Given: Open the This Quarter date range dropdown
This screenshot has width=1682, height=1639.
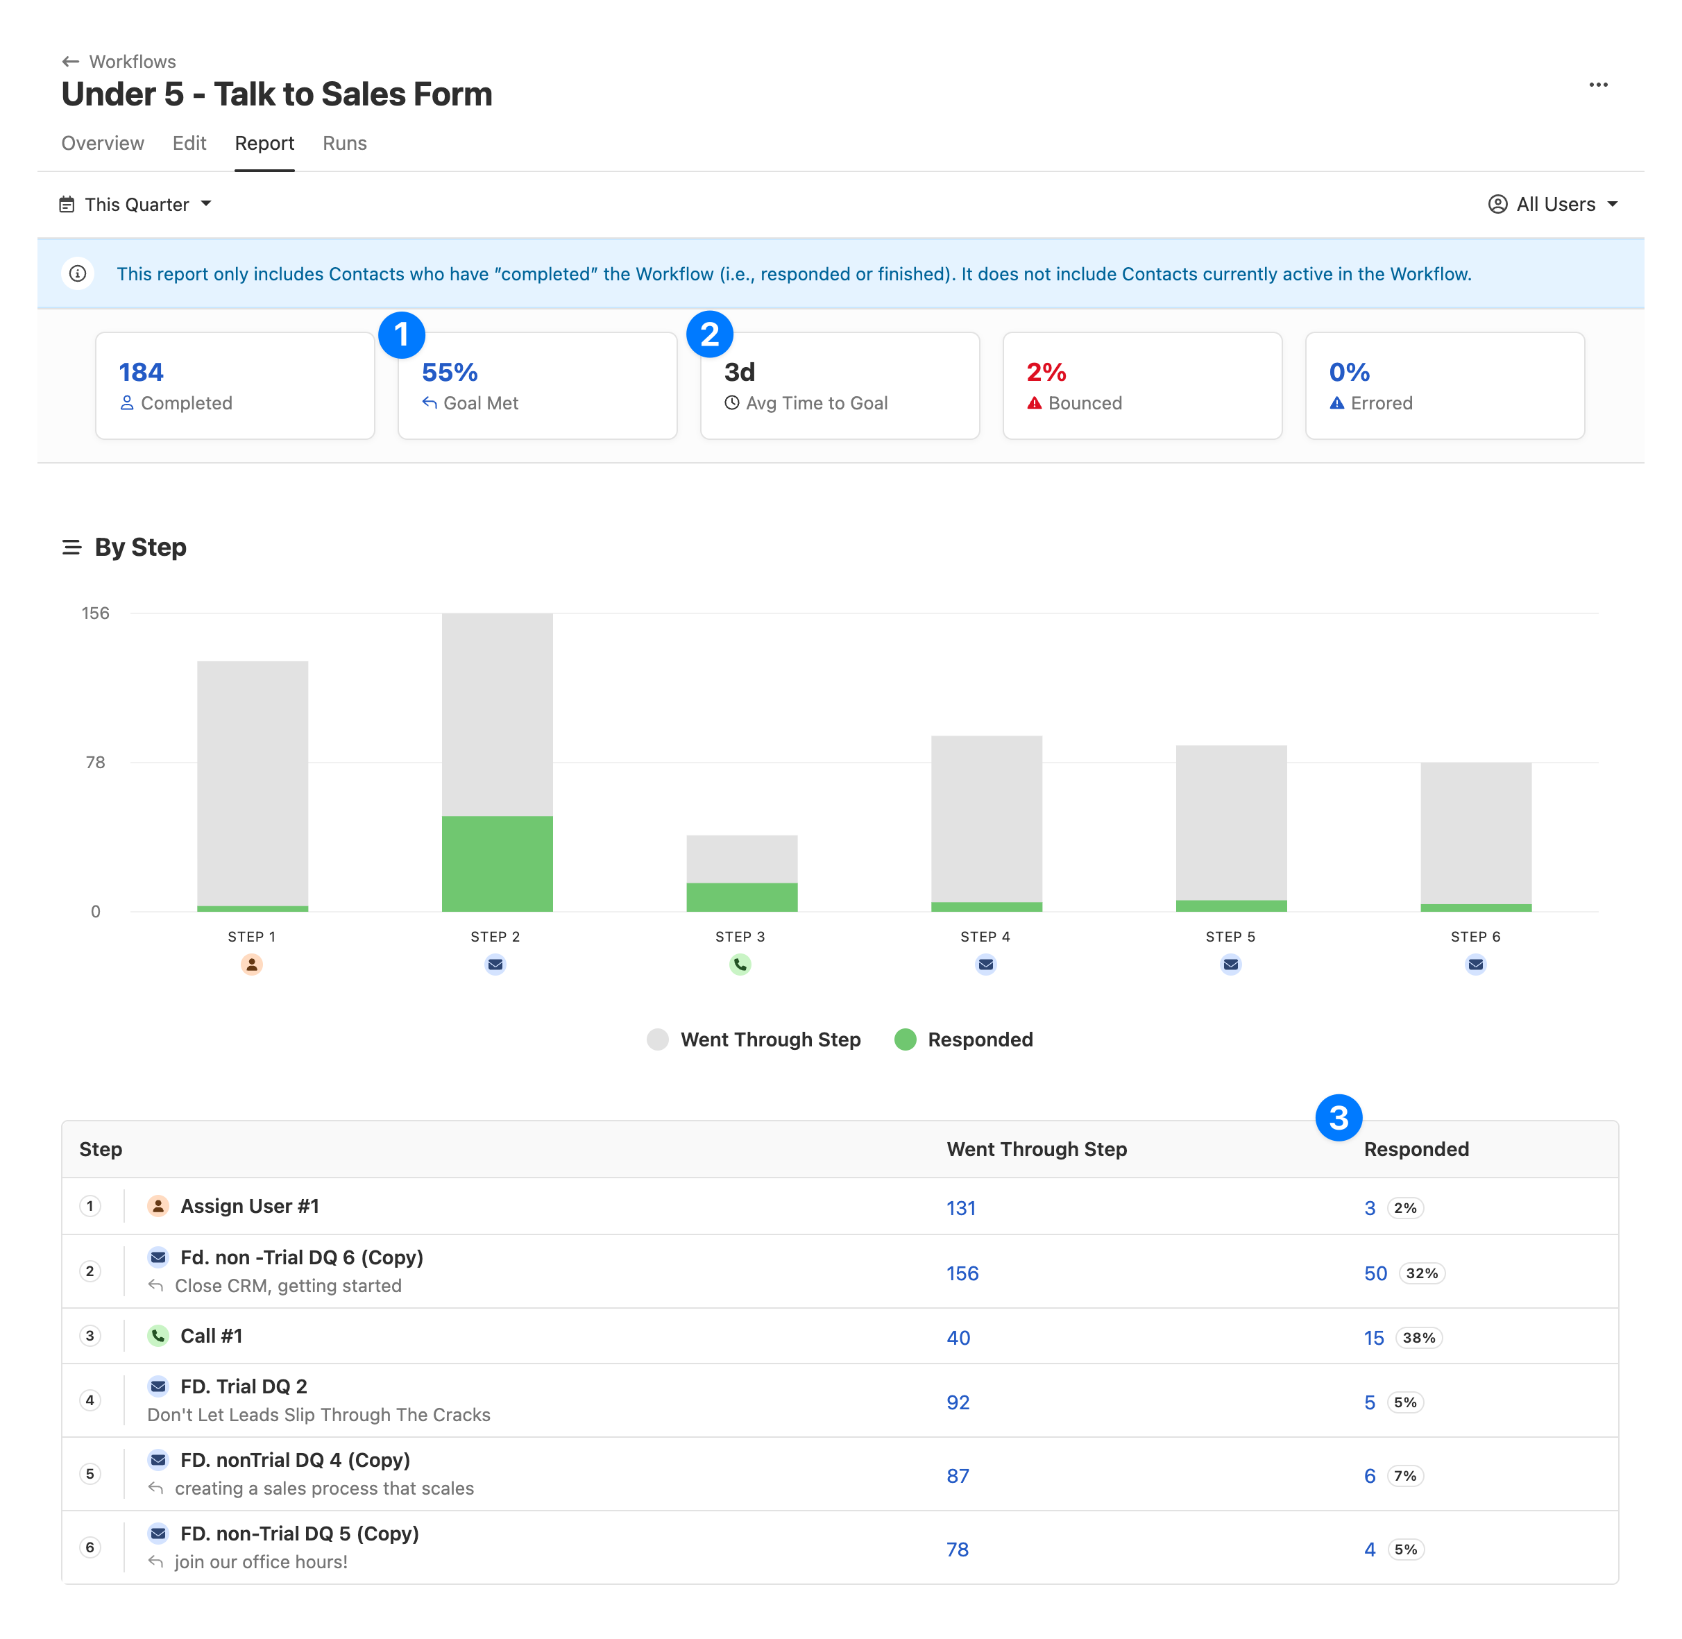Looking at the screenshot, I should point(135,204).
